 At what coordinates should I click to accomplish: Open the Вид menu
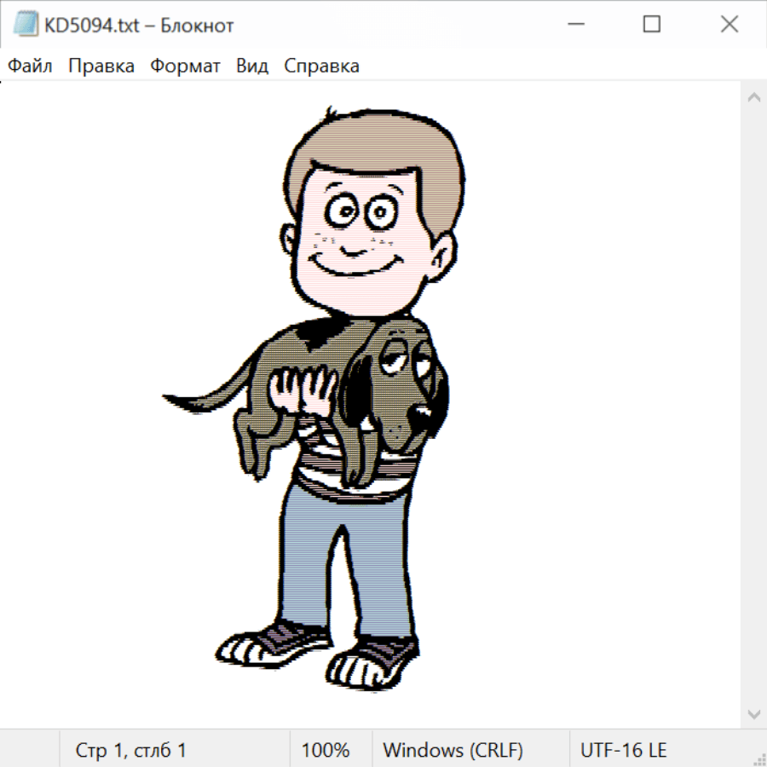point(251,66)
